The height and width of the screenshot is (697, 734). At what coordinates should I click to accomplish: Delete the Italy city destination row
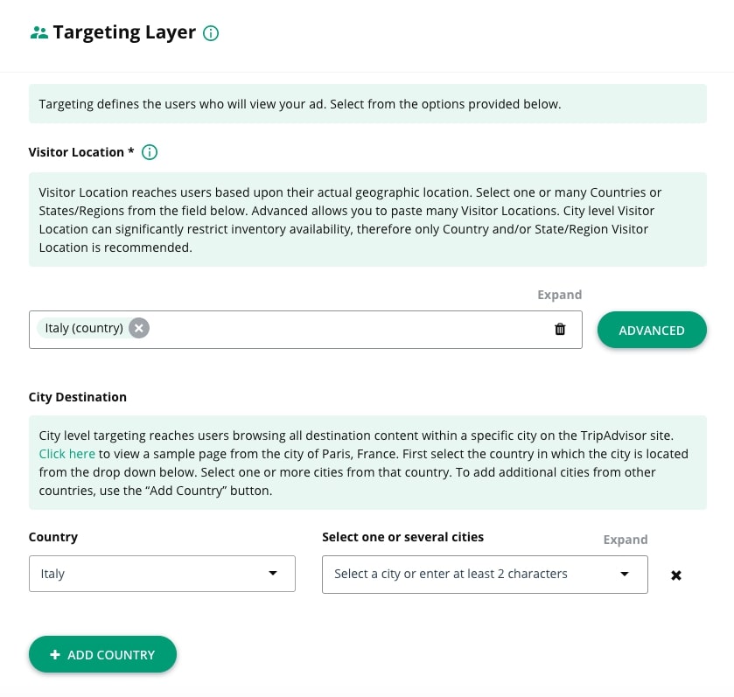[675, 575]
